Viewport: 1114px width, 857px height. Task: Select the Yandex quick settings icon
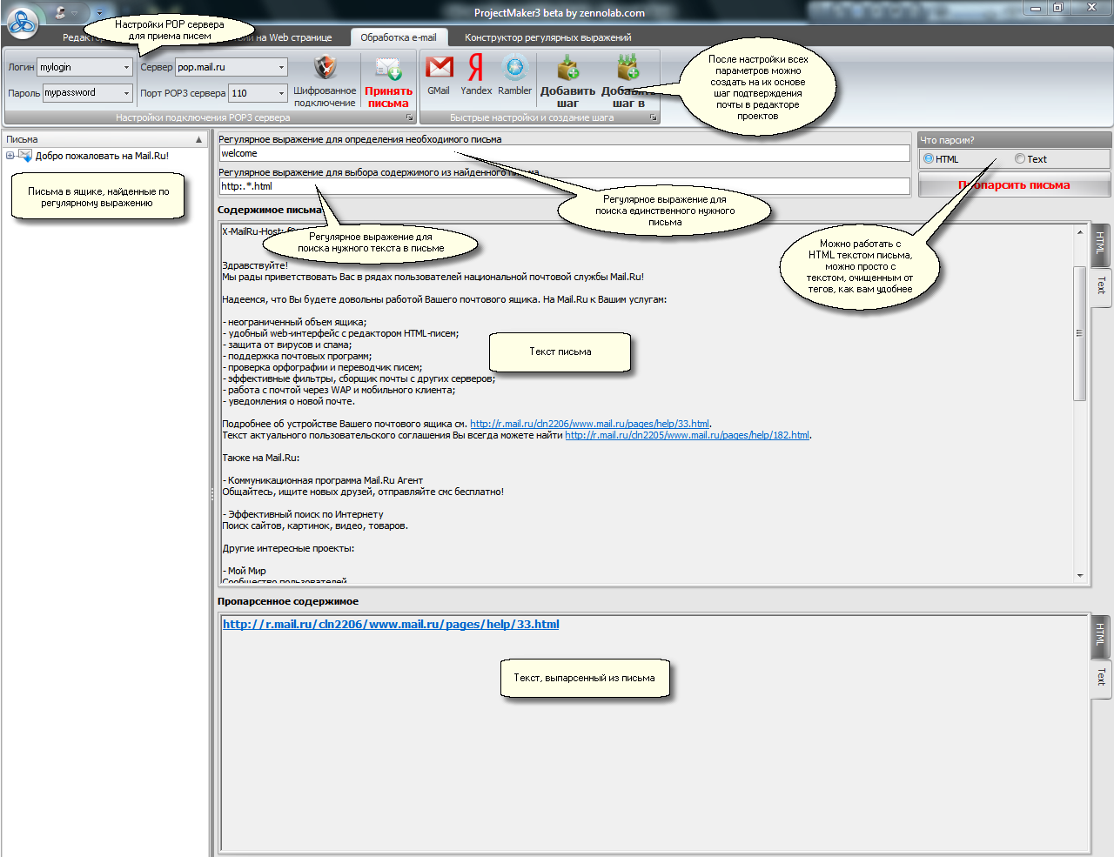(x=476, y=69)
